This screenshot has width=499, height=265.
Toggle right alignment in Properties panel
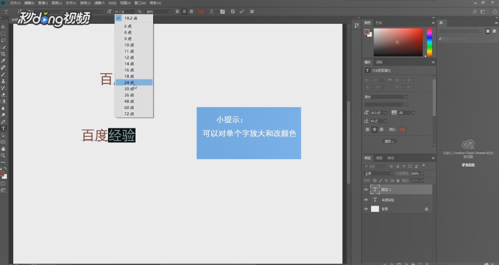tap(381, 130)
